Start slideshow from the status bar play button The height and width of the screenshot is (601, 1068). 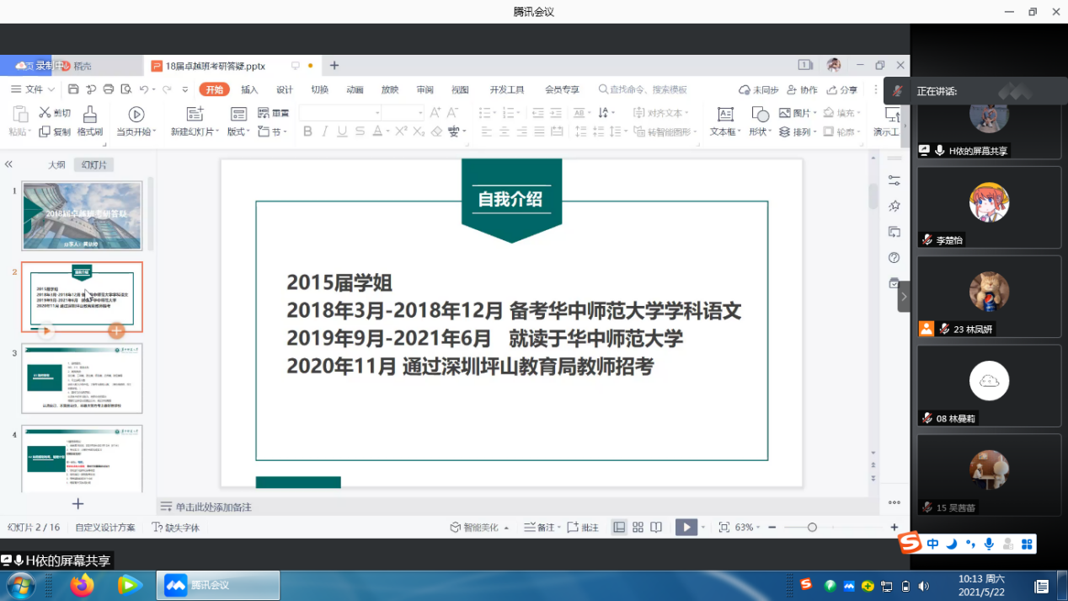point(686,528)
